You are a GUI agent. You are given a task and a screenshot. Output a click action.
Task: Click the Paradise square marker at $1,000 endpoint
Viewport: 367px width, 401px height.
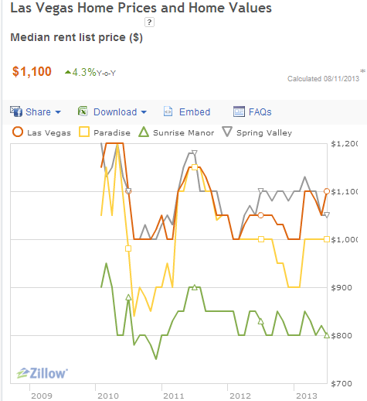click(x=327, y=239)
